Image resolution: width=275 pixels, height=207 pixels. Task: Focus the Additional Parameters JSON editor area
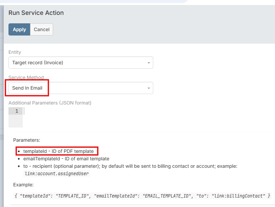coord(135,117)
